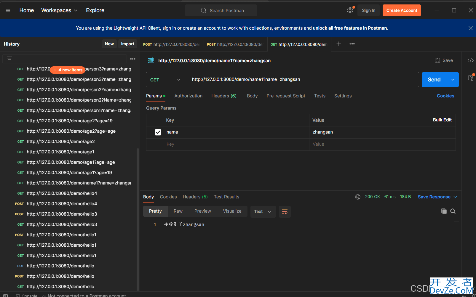476x297 pixels.
Task: Dismiss the blue sign-in banner
Action: [x=470, y=28]
